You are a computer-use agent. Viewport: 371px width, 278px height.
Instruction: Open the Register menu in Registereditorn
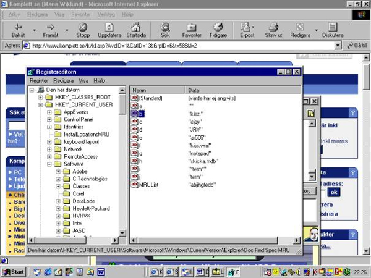[x=39, y=81]
